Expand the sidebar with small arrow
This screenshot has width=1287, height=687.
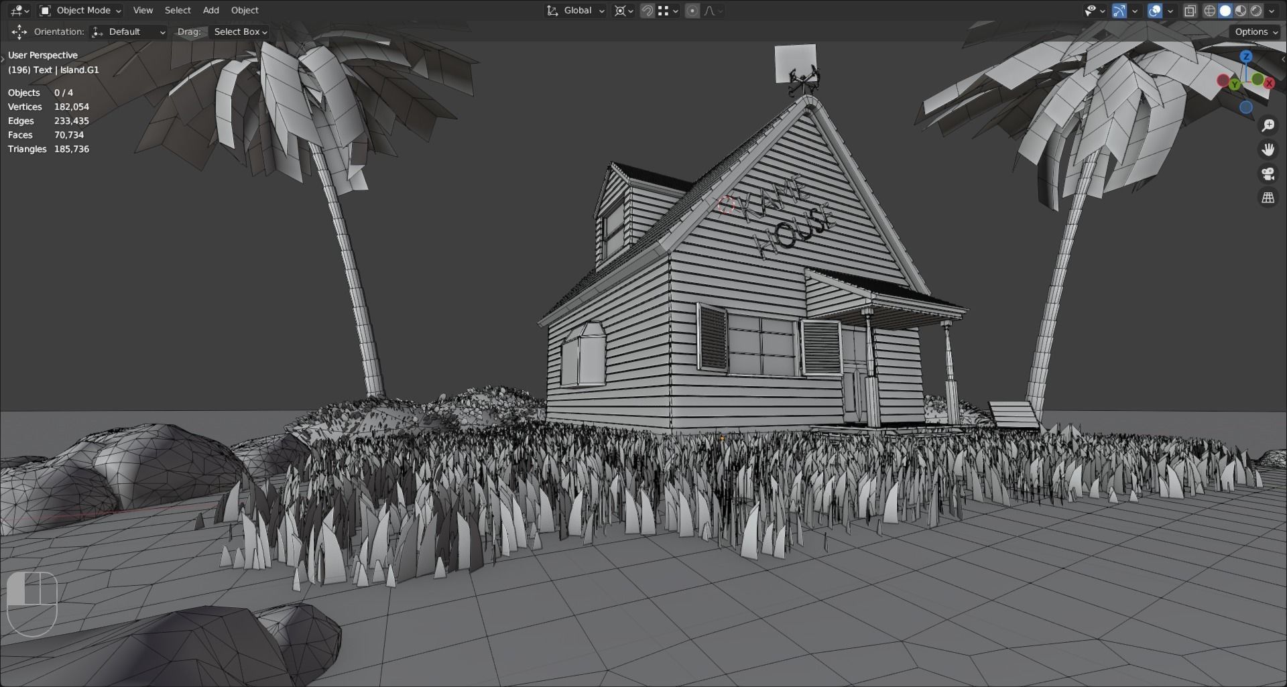tap(1284, 60)
